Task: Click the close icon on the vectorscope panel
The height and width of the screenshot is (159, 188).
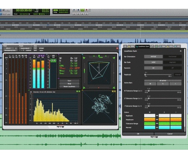Action: pyautogui.click(x=115, y=91)
